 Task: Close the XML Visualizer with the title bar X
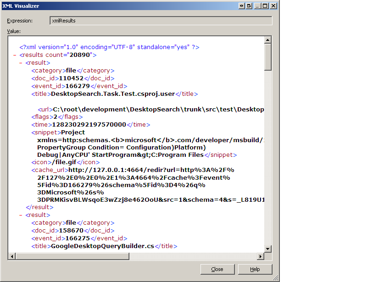(x=273, y=6)
